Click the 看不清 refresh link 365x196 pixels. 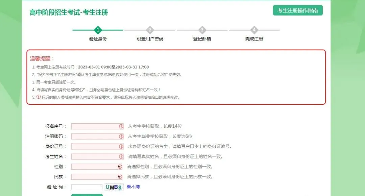tap(133, 187)
